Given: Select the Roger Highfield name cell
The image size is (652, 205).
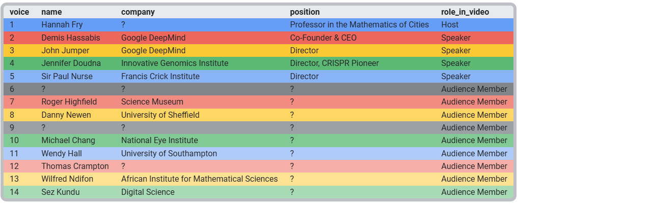Looking at the screenshot, I should click(x=69, y=102).
